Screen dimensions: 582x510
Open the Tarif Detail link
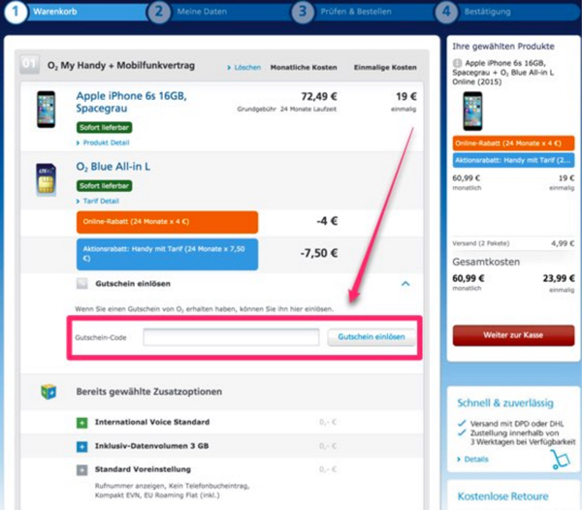point(102,201)
